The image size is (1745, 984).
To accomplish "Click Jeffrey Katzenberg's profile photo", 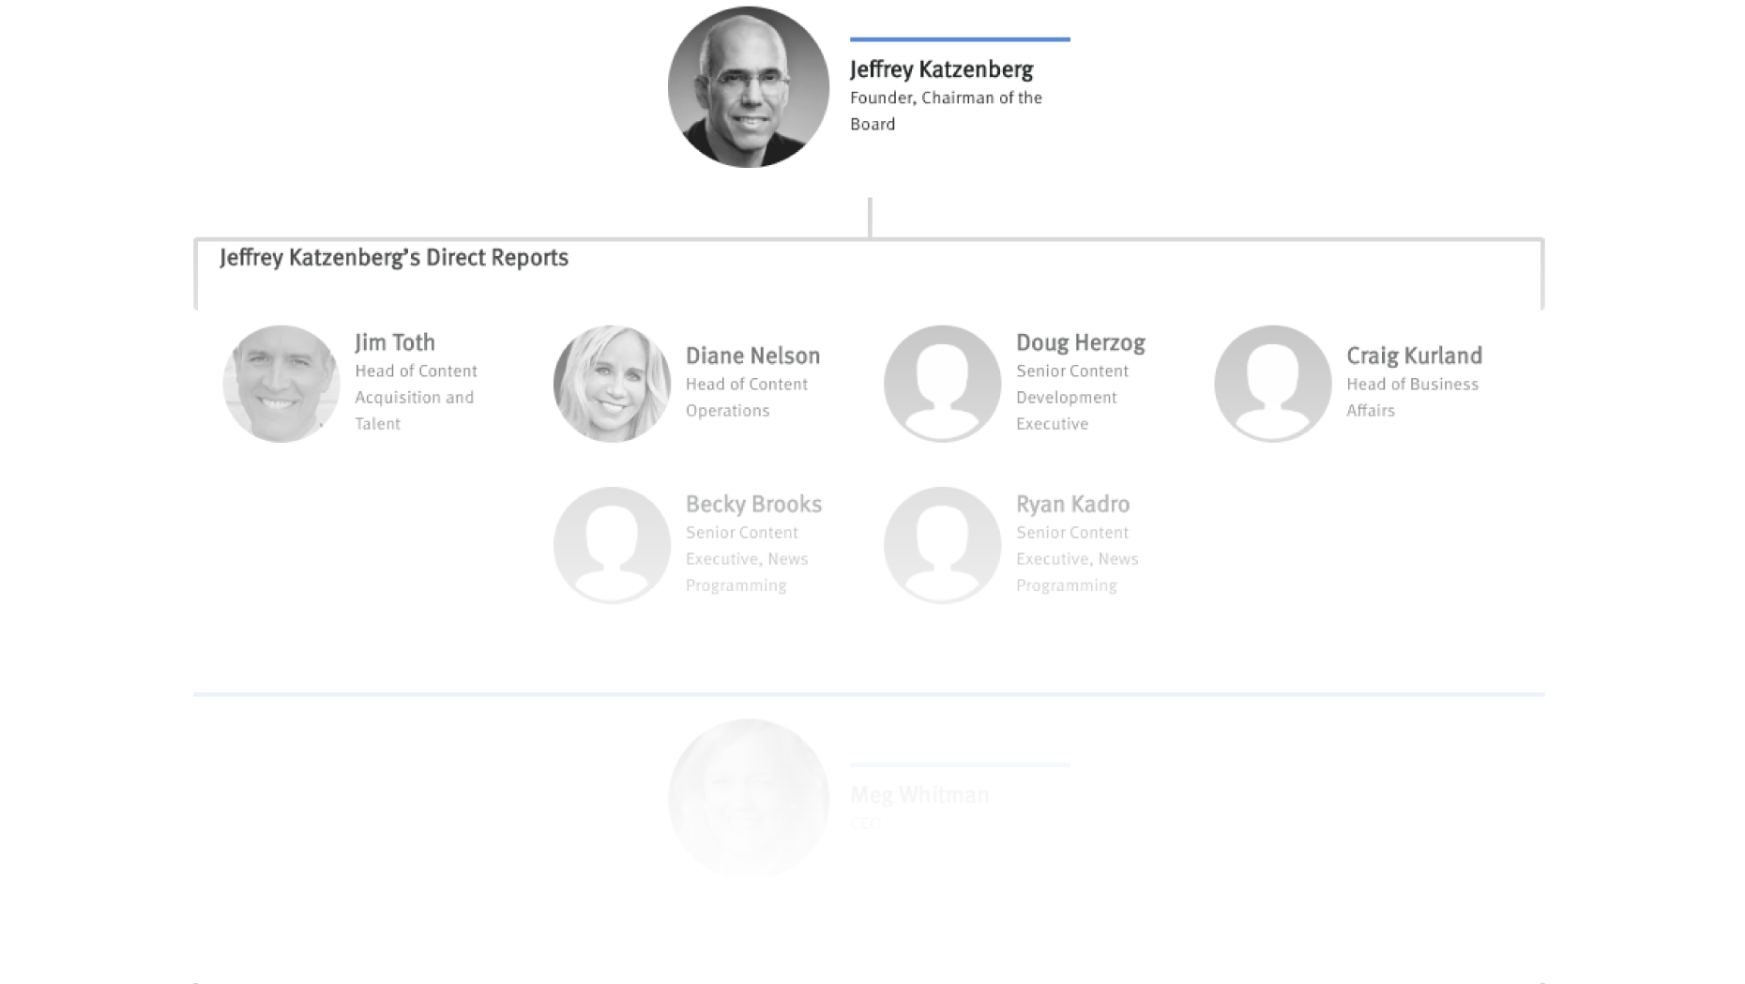I will click(x=748, y=87).
